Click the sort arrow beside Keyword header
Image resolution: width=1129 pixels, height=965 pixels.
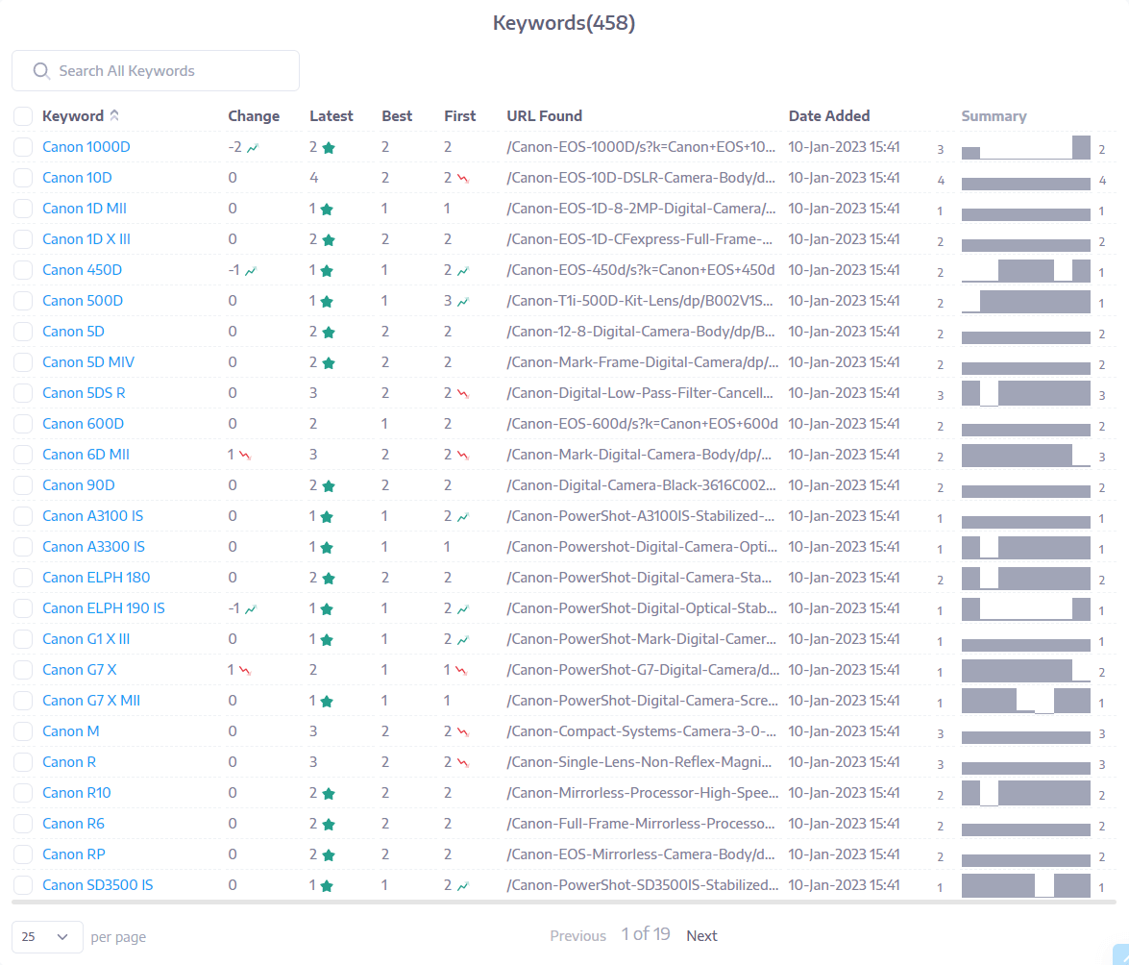coord(114,115)
